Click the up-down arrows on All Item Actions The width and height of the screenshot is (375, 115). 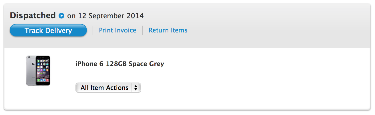coord(136,88)
